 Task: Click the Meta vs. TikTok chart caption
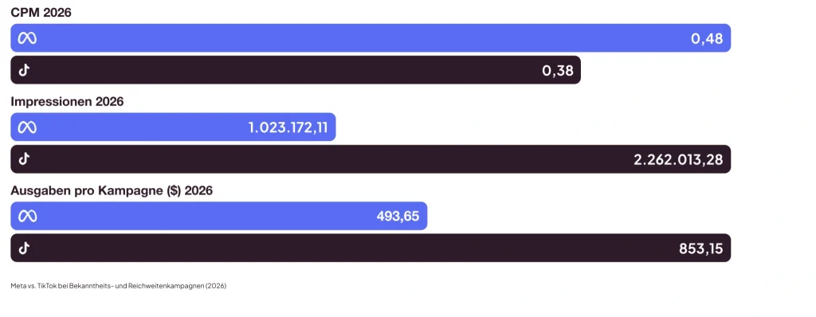coord(119,286)
